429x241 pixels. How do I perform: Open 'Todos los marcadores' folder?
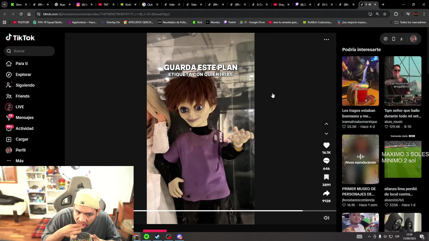pyautogui.click(x=410, y=22)
